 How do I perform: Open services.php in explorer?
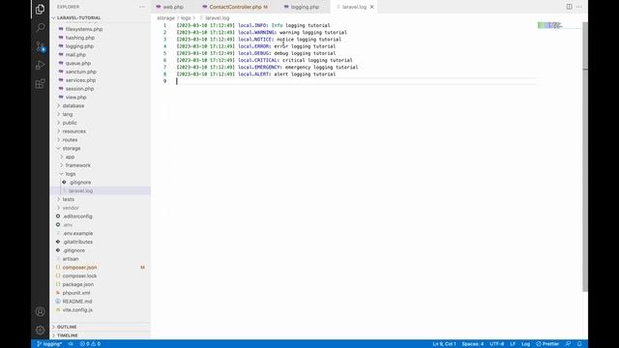(80, 80)
